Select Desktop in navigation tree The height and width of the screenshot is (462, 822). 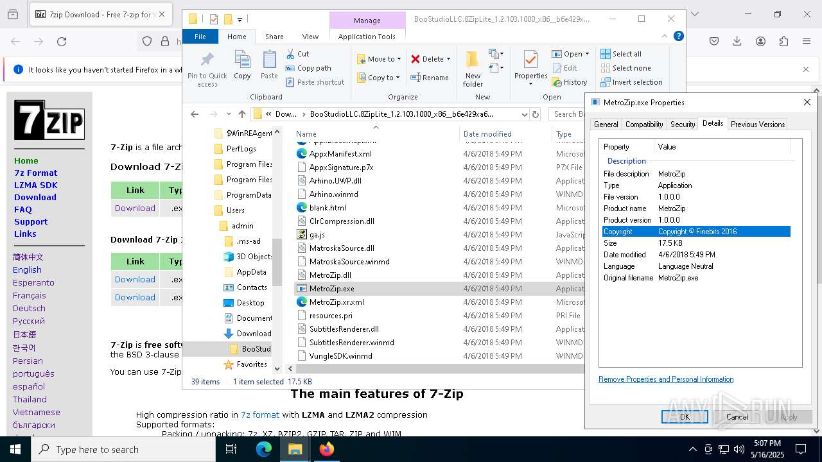click(250, 303)
